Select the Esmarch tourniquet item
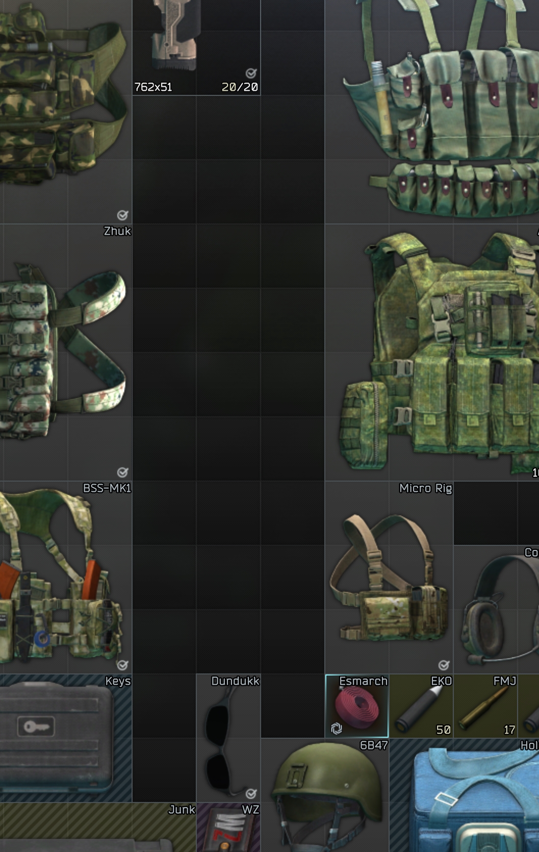The height and width of the screenshot is (852, 539). [357, 706]
